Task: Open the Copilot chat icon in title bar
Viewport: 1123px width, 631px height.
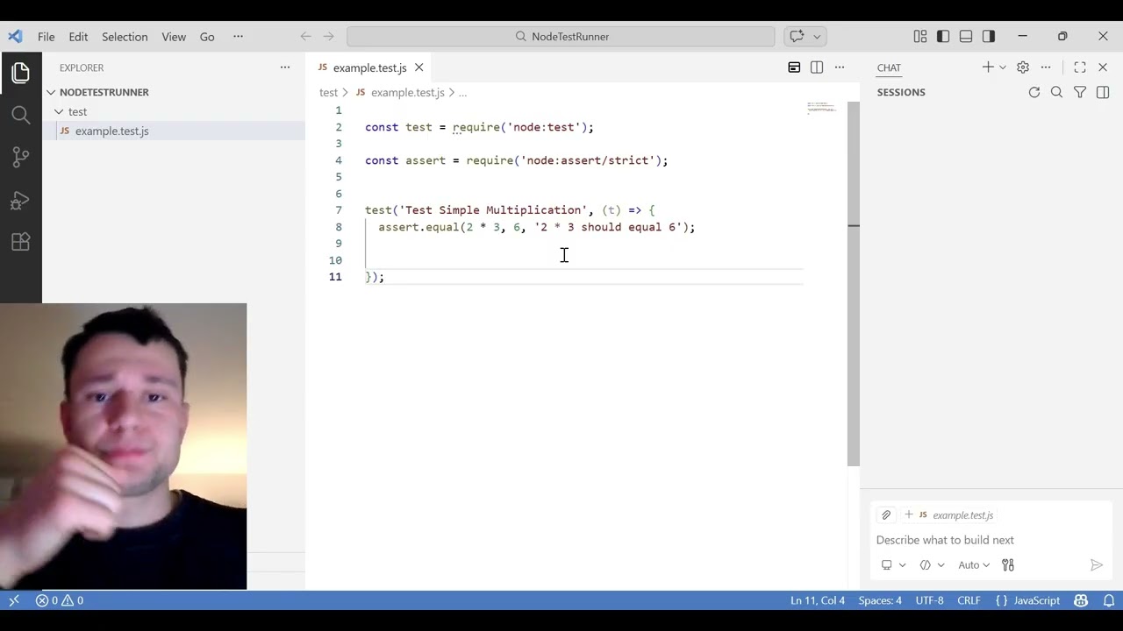Action: click(797, 36)
